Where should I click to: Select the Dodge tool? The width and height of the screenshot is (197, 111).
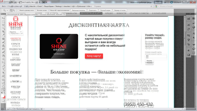[3, 62]
